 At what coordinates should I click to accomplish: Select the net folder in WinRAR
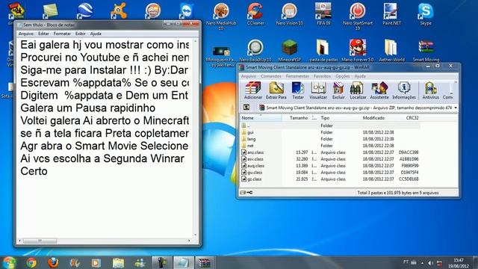[250, 146]
